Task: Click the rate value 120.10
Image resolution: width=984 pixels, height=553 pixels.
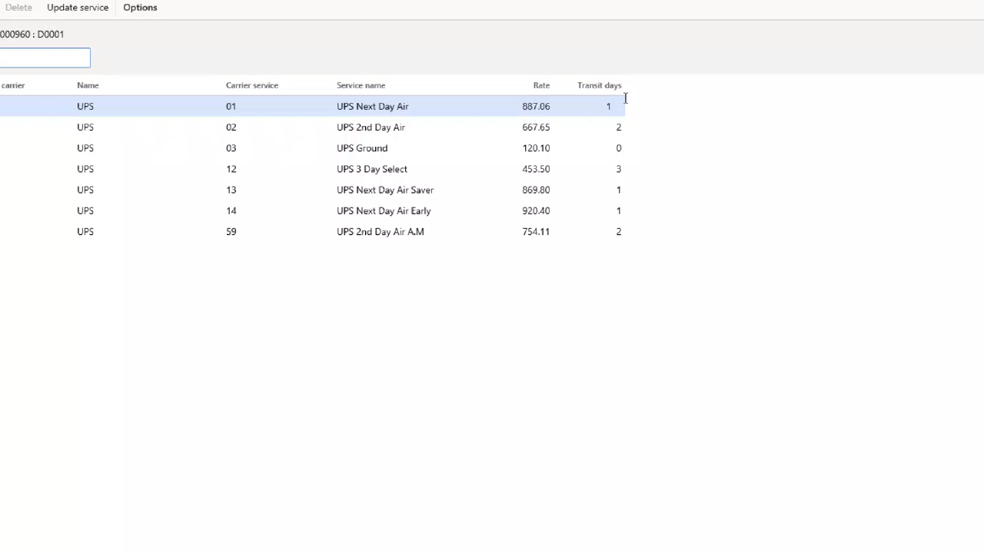Action: point(536,148)
